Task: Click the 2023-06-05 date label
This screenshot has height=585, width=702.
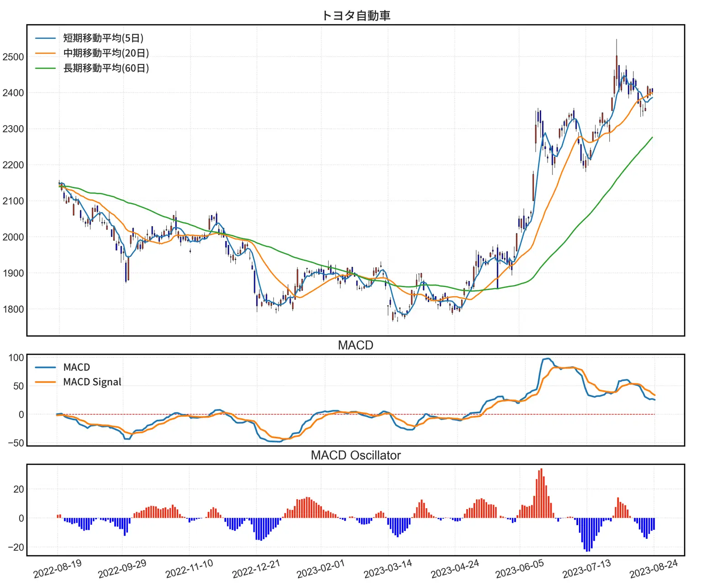Action: tap(520, 569)
